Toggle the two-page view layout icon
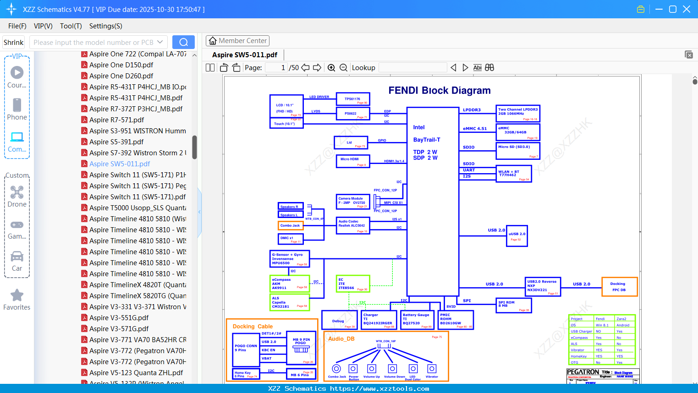The width and height of the screenshot is (698, 393). [210, 68]
